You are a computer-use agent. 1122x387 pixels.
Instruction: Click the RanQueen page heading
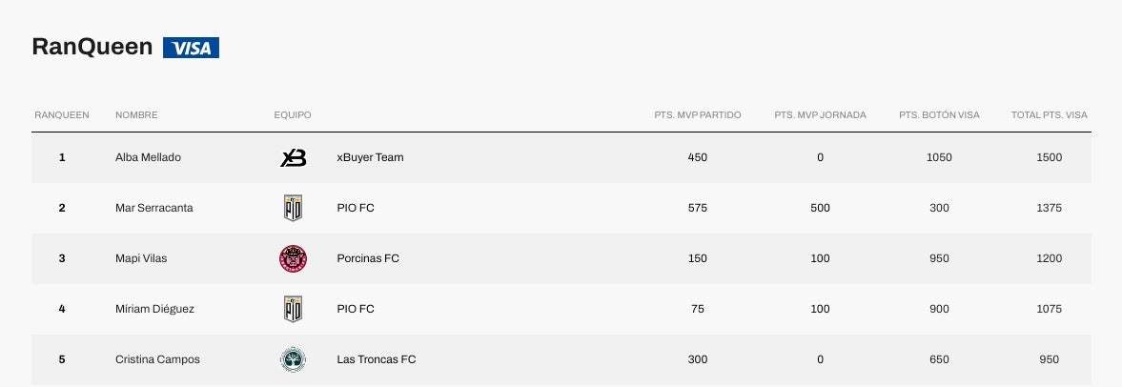(x=92, y=48)
